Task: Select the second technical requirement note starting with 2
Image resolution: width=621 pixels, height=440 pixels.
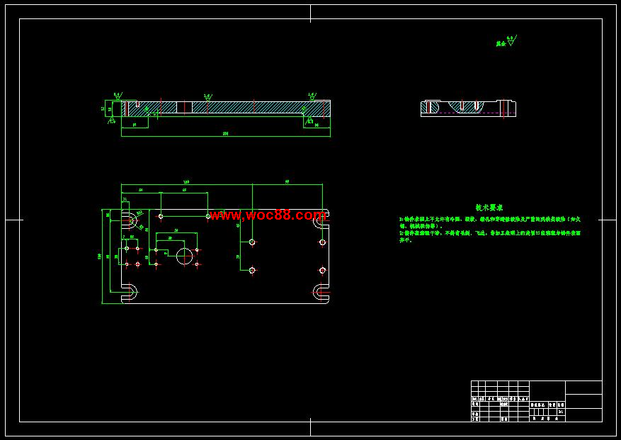Action: [x=490, y=237]
